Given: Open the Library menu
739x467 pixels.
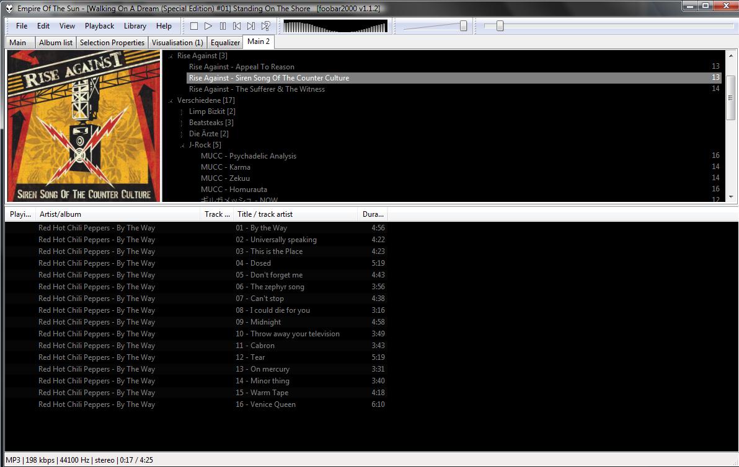Looking at the screenshot, I should pyautogui.click(x=135, y=26).
